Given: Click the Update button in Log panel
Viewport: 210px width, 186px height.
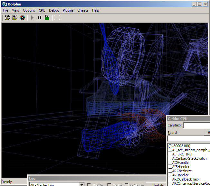Looking at the screenshot, I should pos(156,184).
